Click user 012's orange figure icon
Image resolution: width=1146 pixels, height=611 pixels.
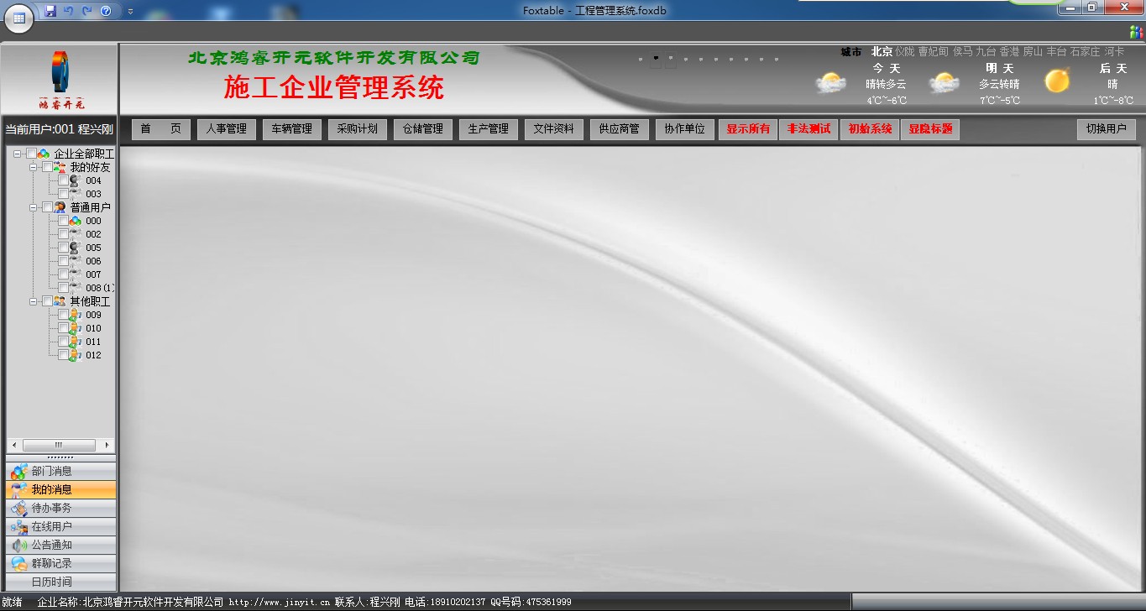(76, 355)
